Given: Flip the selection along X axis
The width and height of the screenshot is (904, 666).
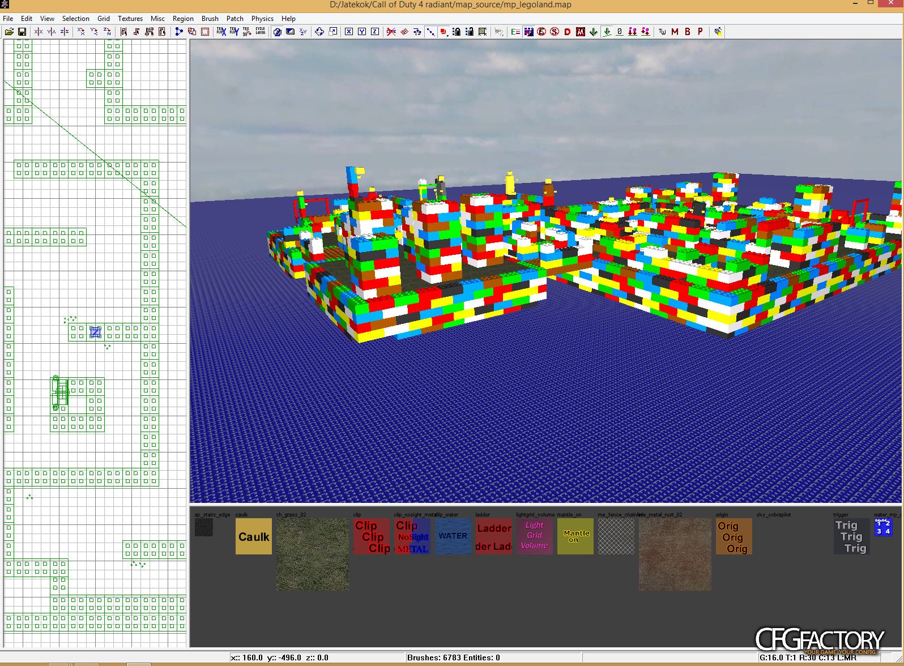Looking at the screenshot, I should coord(39,32).
